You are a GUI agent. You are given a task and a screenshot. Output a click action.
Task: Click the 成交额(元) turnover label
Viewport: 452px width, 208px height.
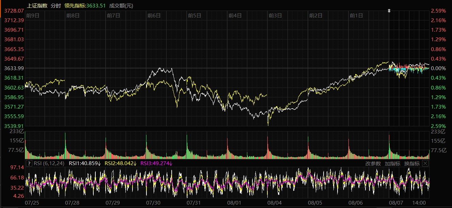pyautogui.click(x=121, y=6)
